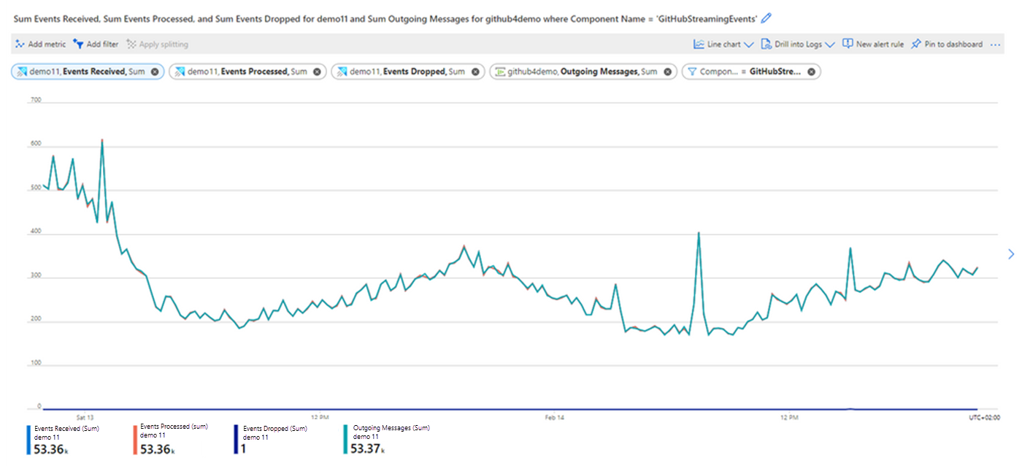Remove the GitHubStreamingEvents component filter

810,72
